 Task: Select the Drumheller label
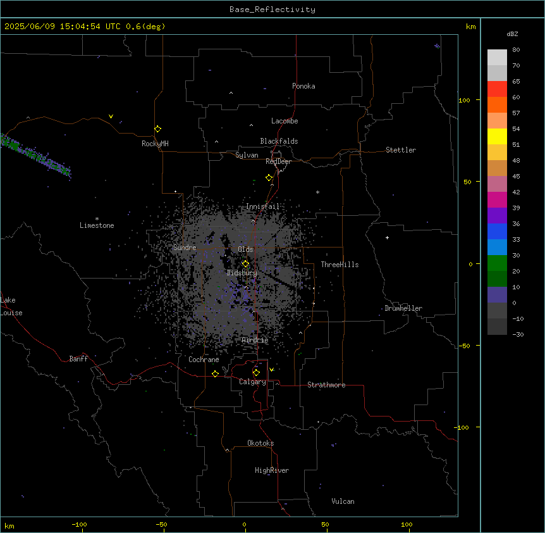tap(403, 308)
